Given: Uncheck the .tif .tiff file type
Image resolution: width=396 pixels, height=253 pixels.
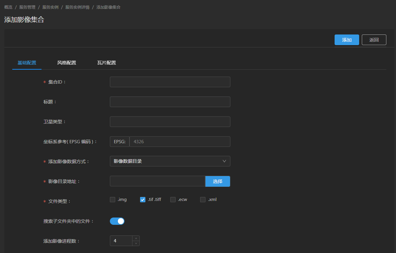Looking at the screenshot, I should tap(142, 199).
